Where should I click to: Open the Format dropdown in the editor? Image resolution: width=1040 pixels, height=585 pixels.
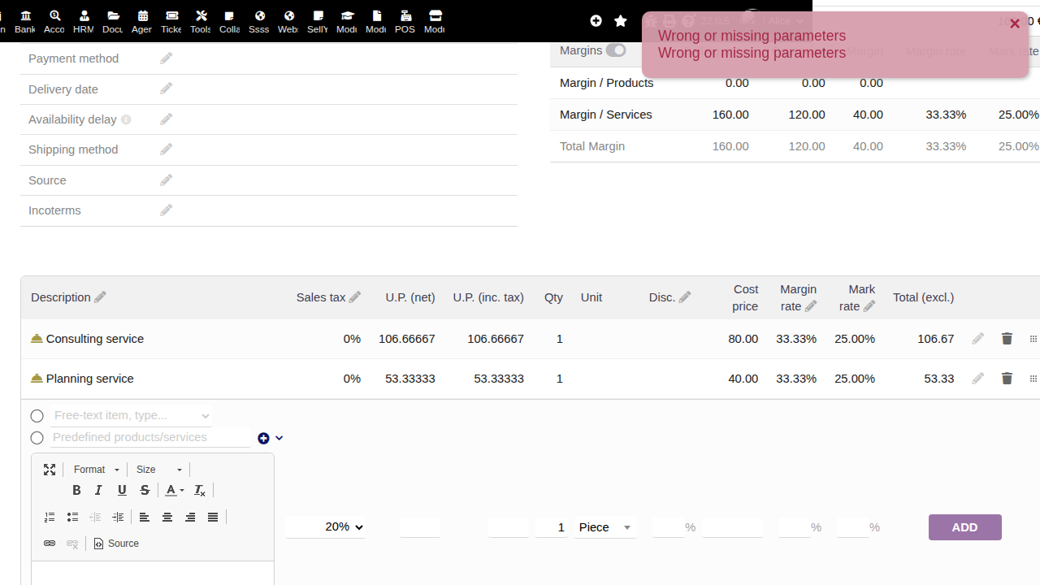[x=96, y=470]
